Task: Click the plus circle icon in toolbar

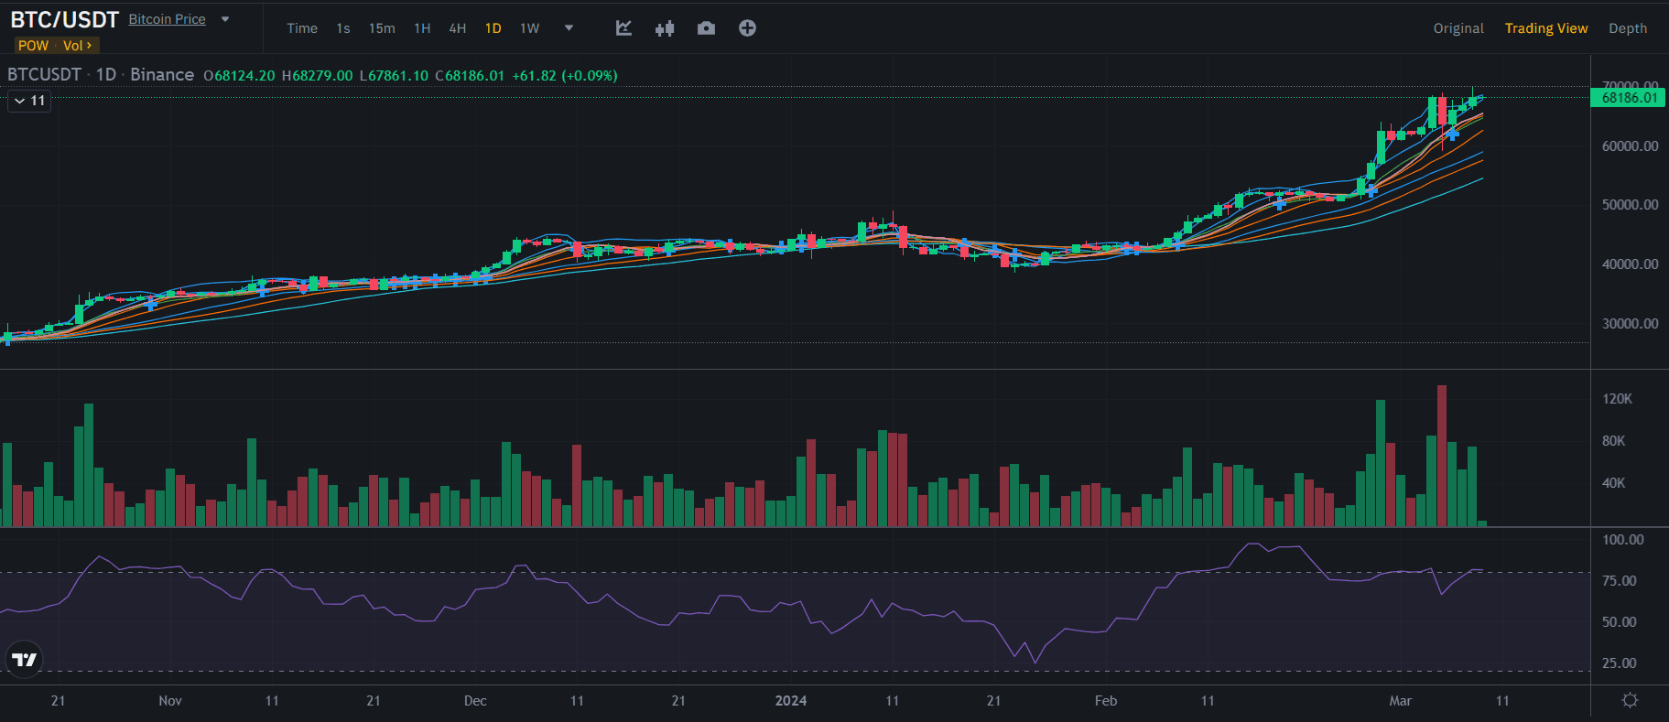Action: point(747,28)
